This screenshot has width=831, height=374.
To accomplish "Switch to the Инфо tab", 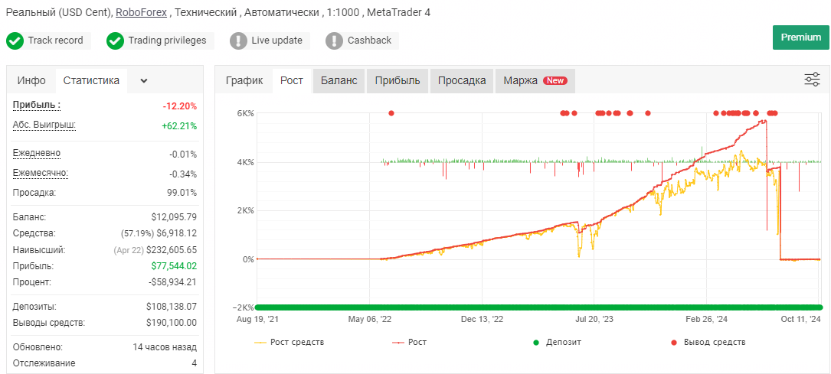I will click(x=31, y=81).
